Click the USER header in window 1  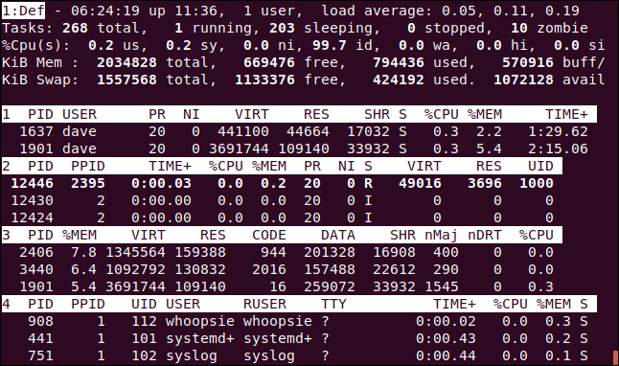pos(80,114)
